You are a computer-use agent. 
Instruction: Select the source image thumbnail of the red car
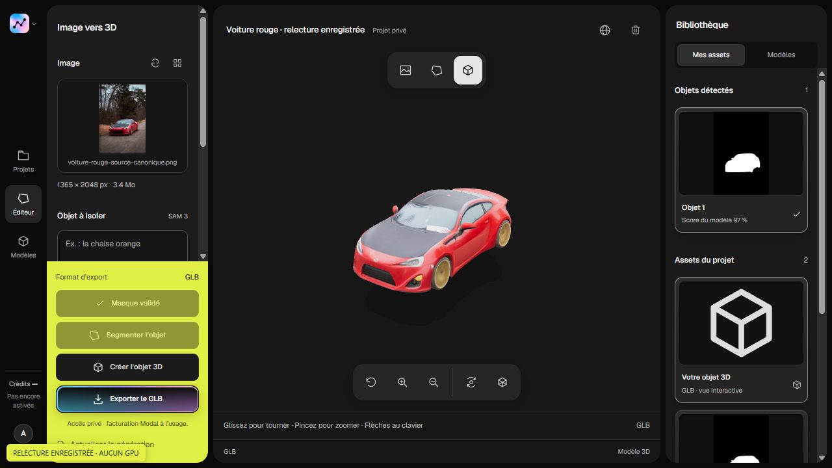122,119
